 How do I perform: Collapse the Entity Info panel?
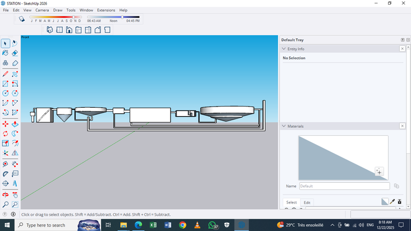pyautogui.click(x=284, y=49)
